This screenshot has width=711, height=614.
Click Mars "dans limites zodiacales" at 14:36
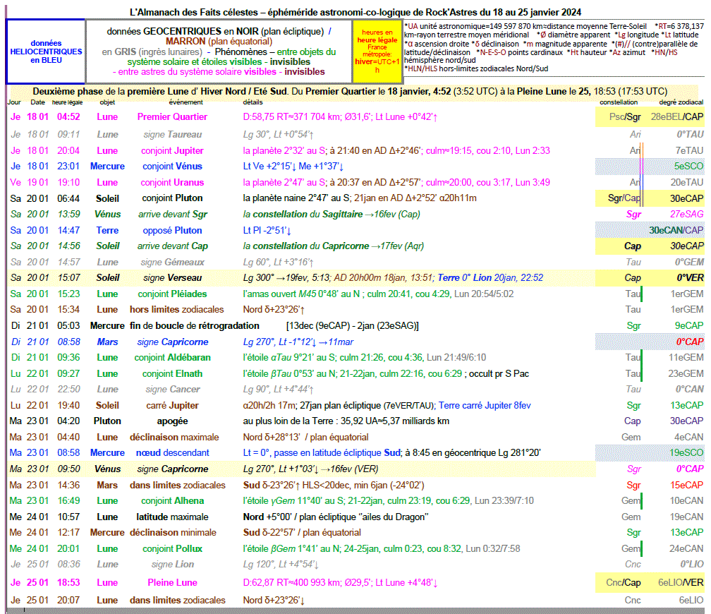coord(177,485)
